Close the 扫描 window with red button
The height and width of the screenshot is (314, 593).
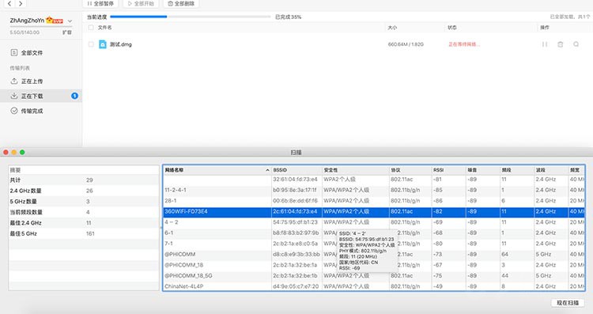(6, 152)
